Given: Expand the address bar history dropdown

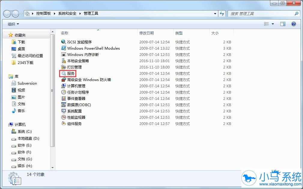Looking at the screenshot, I should [x=215, y=14].
